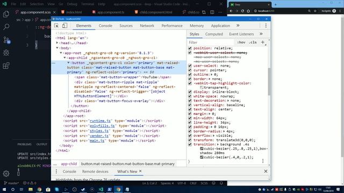Open Visual Studio Code from the taskbar
Image resolution: width=344 pixels, height=193 pixels.
(101, 189)
